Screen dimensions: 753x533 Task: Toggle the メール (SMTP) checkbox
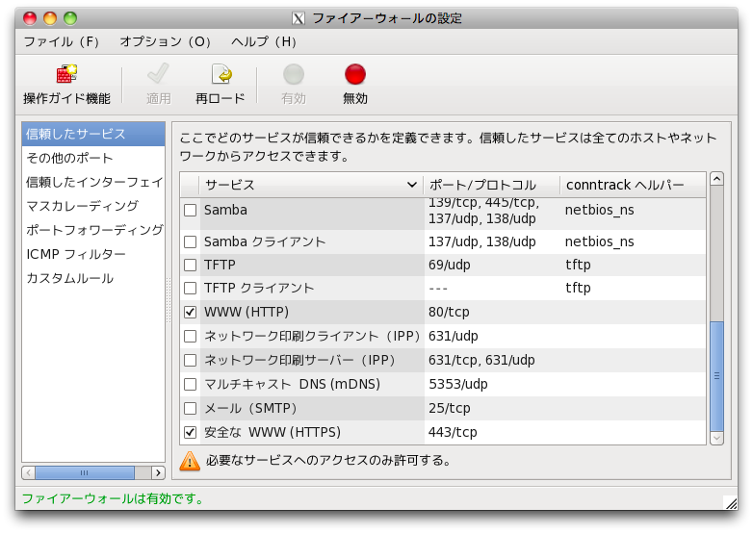[191, 409]
